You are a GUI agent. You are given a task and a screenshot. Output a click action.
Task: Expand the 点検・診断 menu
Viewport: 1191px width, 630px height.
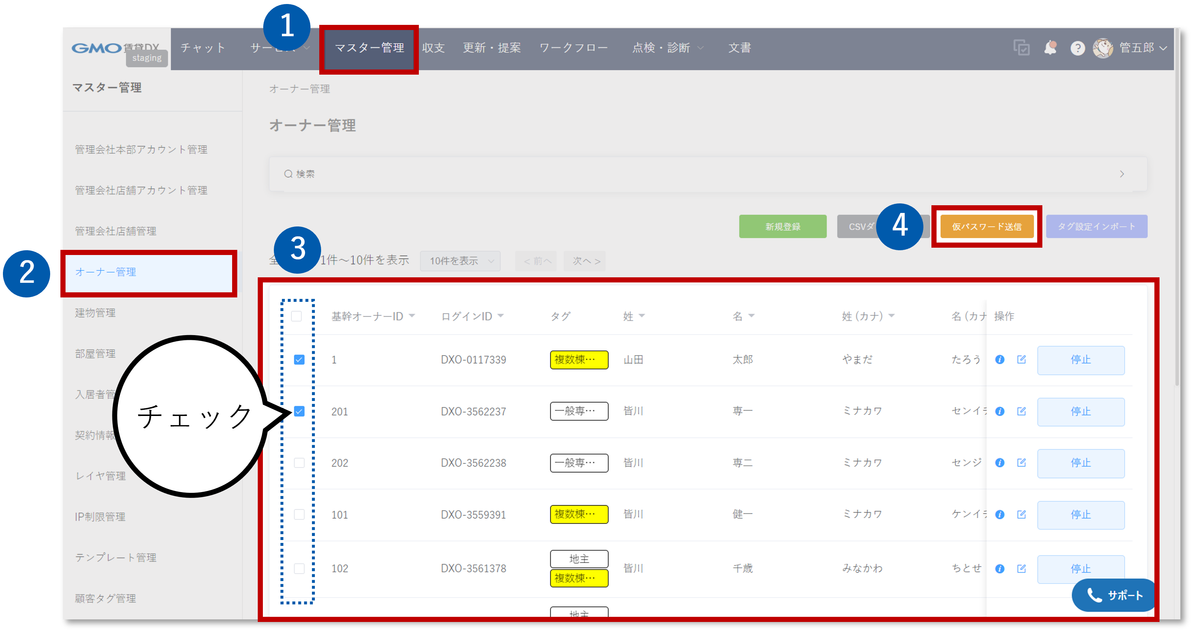point(667,48)
